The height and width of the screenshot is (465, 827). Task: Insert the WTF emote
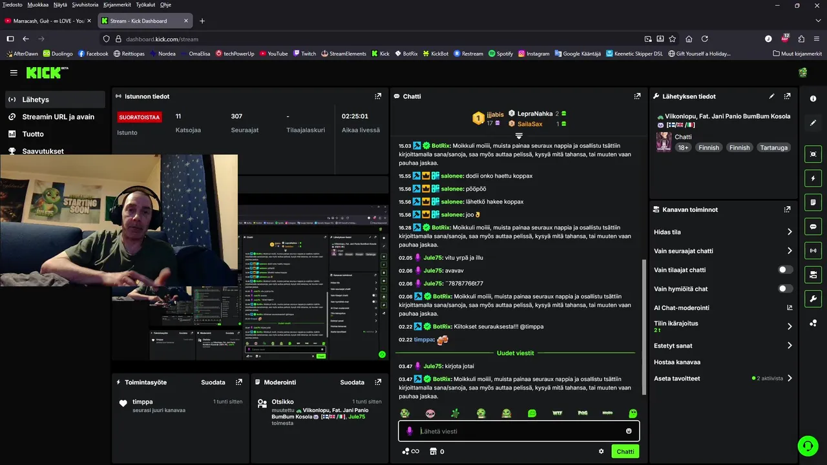[x=558, y=413]
